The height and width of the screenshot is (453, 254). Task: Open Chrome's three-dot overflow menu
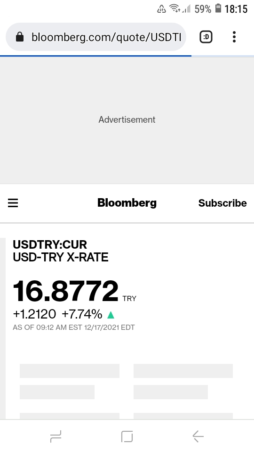[x=234, y=37]
